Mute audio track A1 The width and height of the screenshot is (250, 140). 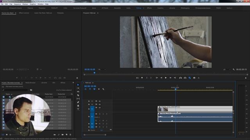click(100, 114)
